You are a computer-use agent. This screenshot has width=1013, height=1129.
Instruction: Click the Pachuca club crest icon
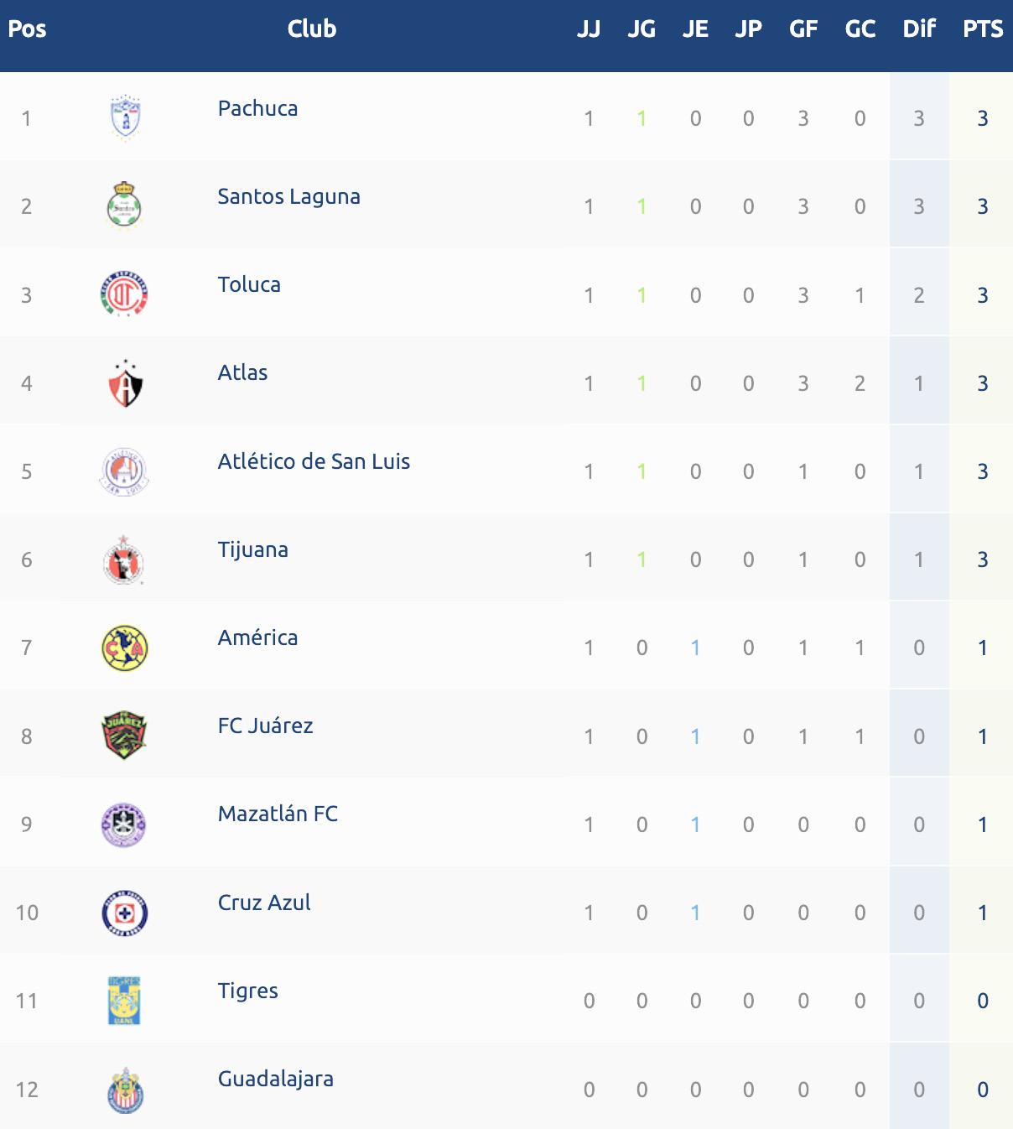pyautogui.click(x=125, y=117)
